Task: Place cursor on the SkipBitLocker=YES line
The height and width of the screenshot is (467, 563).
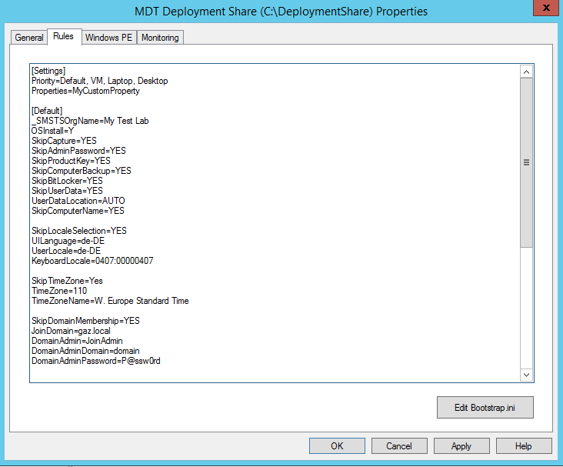Action: pyautogui.click(x=67, y=181)
